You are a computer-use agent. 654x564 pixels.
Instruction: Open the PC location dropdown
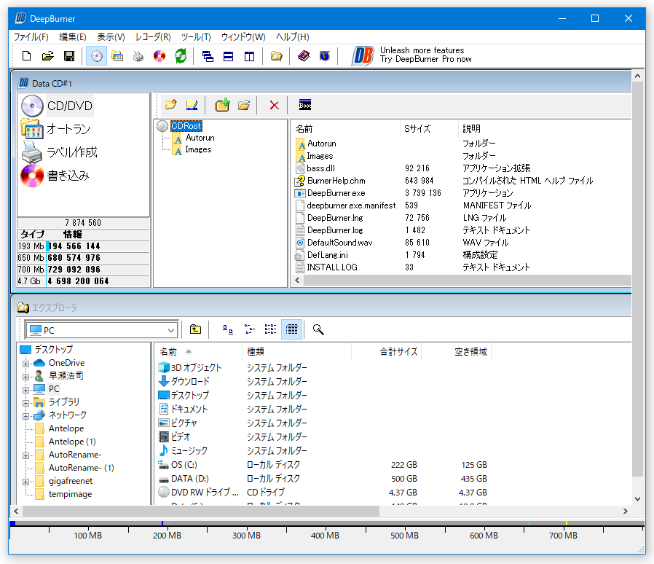coord(171,330)
